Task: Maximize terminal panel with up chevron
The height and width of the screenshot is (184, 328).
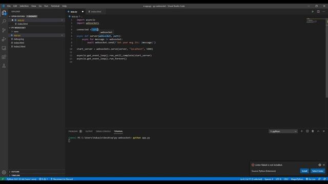Action: (318, 131)
